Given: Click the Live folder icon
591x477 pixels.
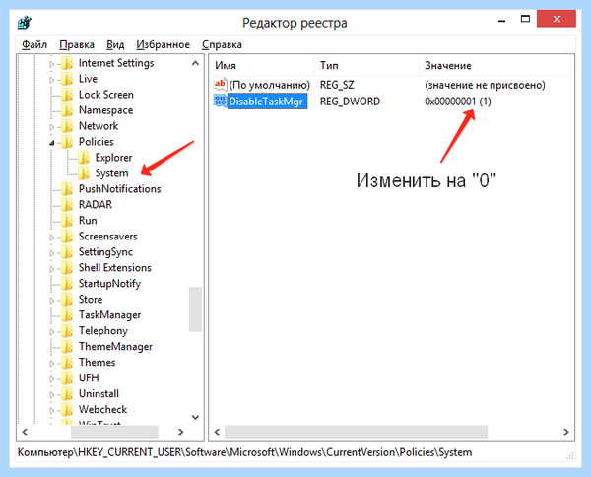Looking at the screenshot, I should (x=67, y=79).
